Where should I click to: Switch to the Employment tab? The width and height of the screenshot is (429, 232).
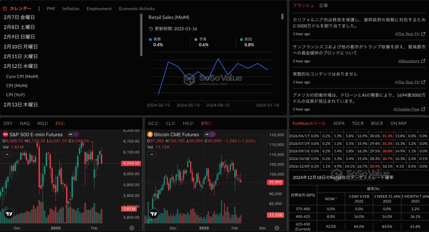(99, 9)
